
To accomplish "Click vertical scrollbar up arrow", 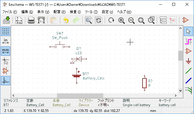I will [181, 28].
